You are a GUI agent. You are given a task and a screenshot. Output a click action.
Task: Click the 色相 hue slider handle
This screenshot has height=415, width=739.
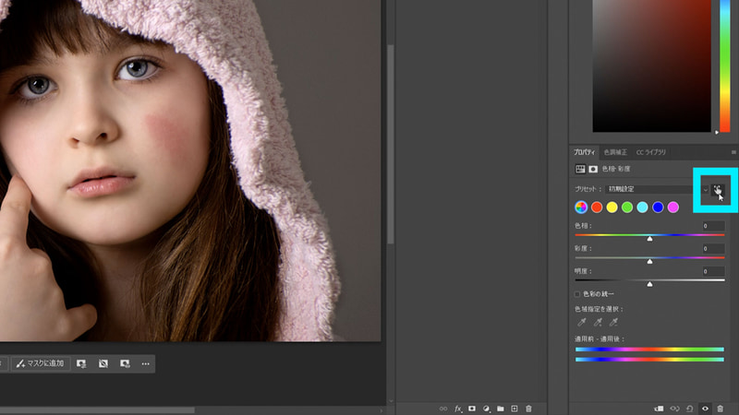pos(649,239)
